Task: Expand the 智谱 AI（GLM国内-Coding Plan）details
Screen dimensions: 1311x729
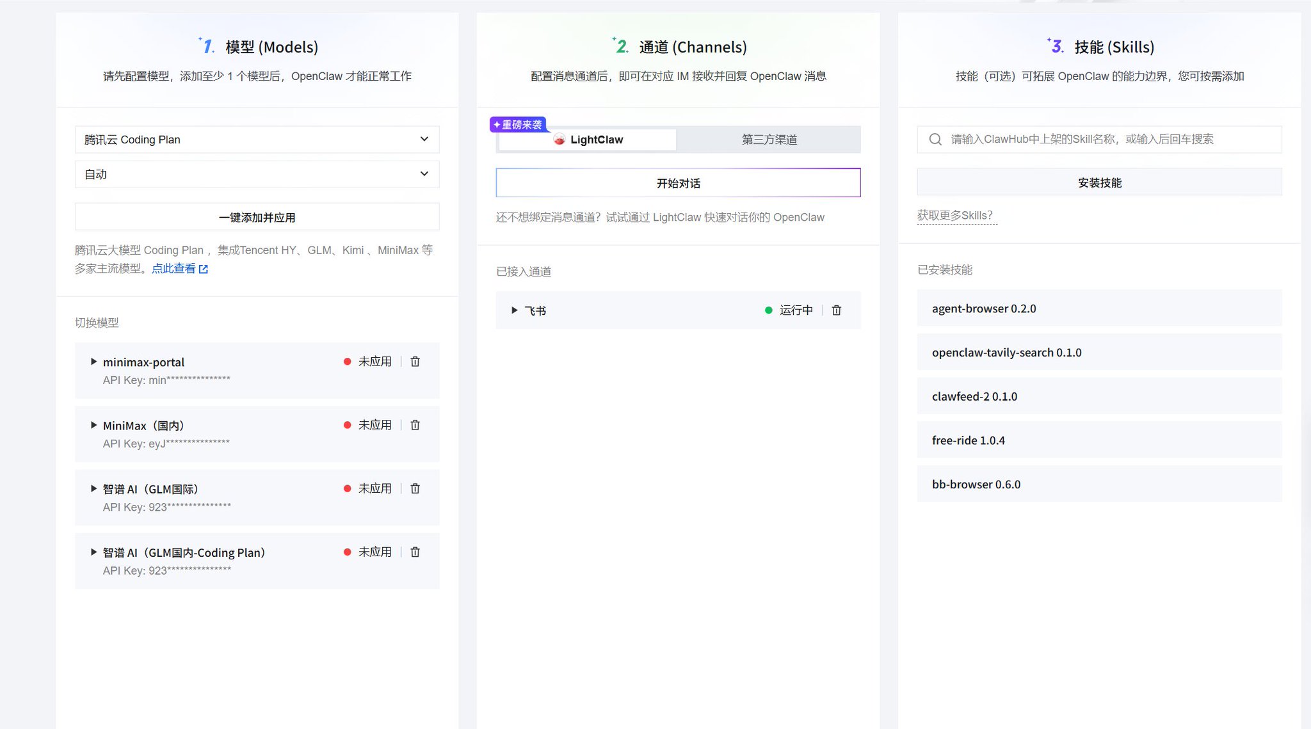Action: coord(93,552)
